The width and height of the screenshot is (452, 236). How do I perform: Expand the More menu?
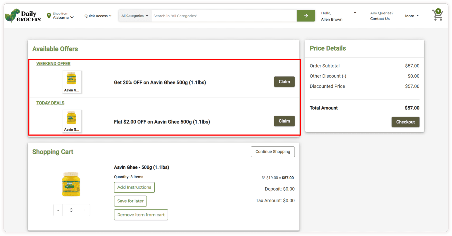pos(412,16)
